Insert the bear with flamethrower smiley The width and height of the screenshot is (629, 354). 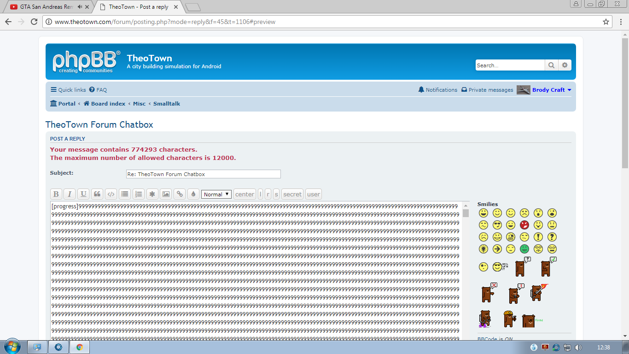[x=538, y=292]
